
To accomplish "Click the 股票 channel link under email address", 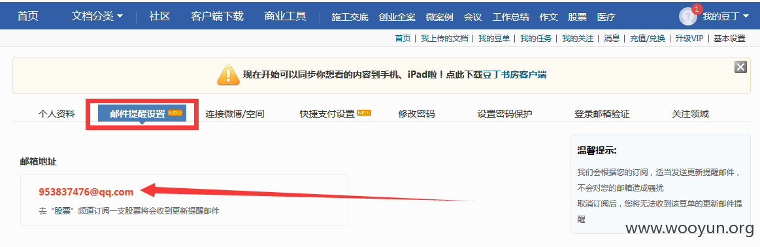I will click(63, 211).
